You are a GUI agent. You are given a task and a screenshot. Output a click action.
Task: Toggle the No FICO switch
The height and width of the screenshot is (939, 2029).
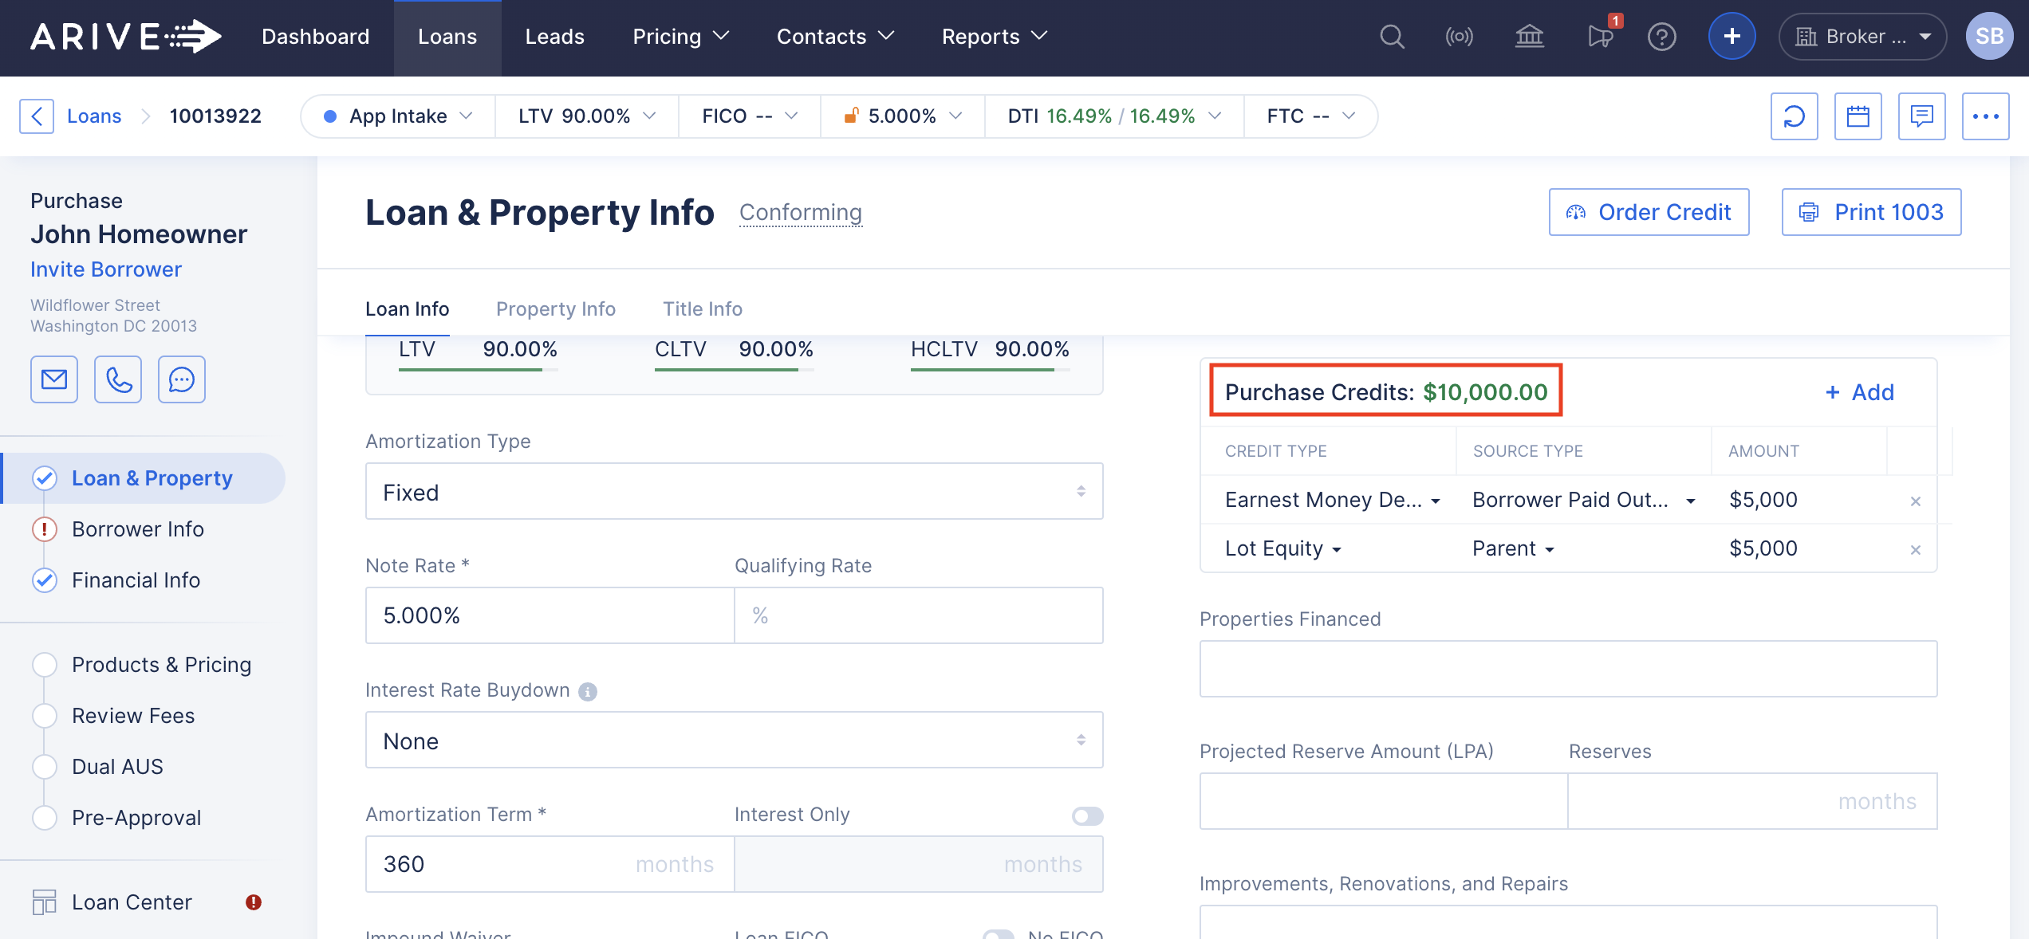(x=999, y=934)
